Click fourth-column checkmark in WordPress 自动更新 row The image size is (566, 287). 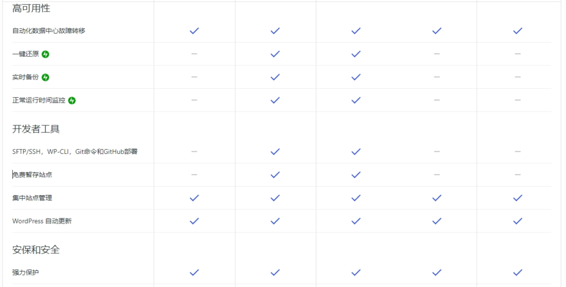437,221
